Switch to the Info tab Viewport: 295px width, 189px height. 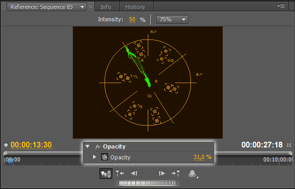107,7
